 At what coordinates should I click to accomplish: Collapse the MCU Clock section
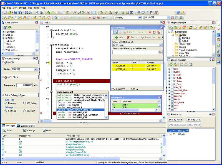tap(3, 77)
